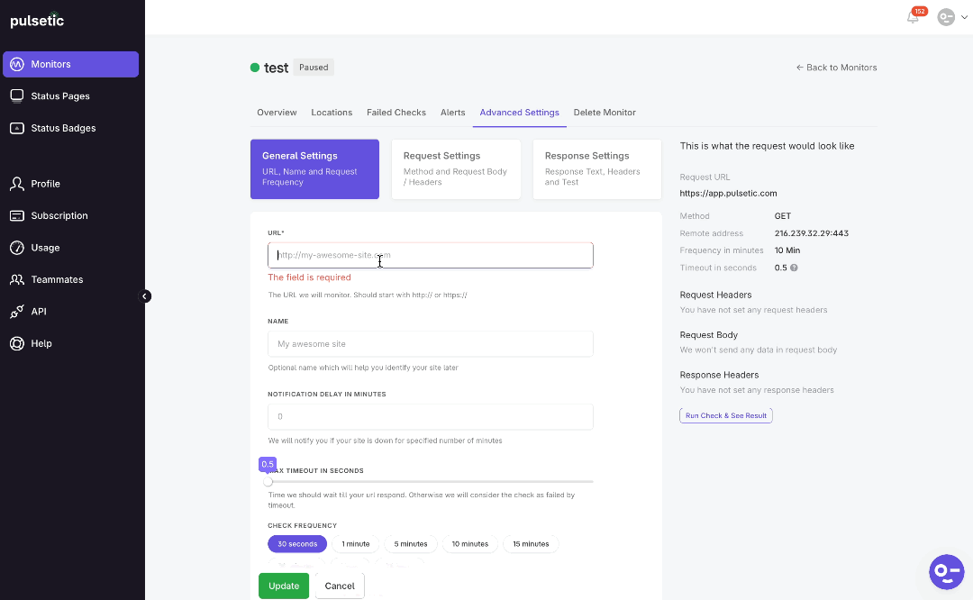Open the Delete Monitor tab
This screenshot has width=973, height=600.
click(605, 113)
